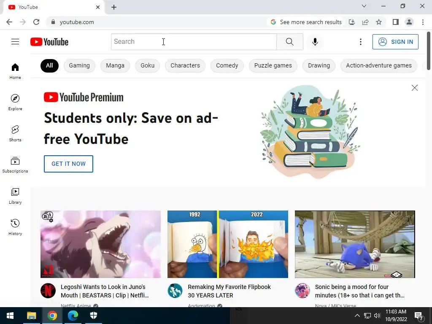432x324 pixels.
Task: Click into the YouTube search field
Action: coord(194,42)
